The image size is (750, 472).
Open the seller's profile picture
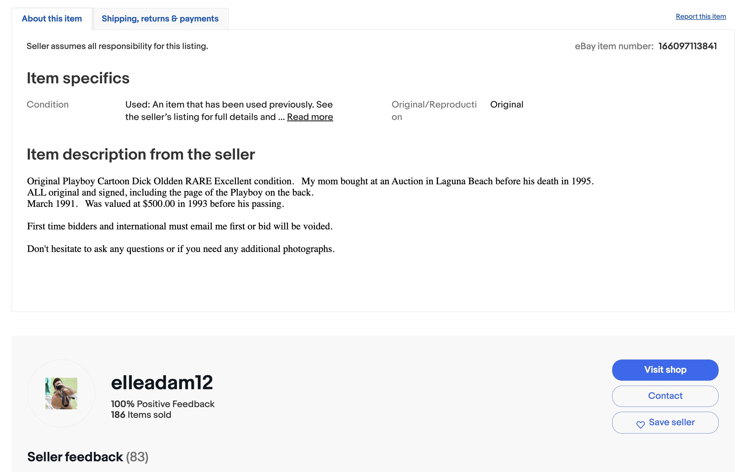[x=61, y=393]
